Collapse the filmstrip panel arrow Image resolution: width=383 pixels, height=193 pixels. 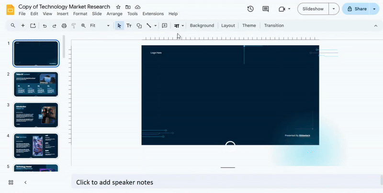[25, 182]
